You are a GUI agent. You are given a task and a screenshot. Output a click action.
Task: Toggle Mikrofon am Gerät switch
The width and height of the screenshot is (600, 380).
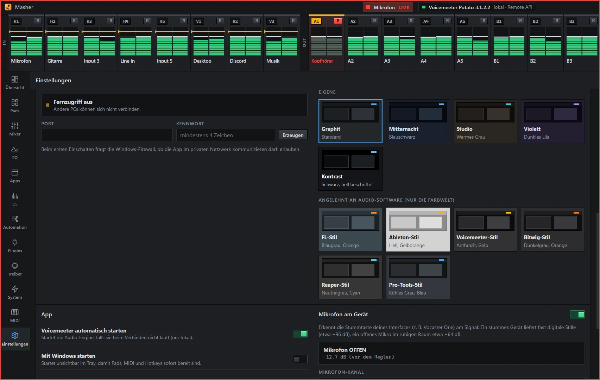coord(577,315)
